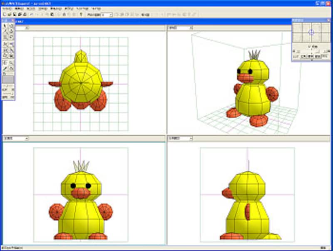Click the New document icon in toolbar

5,15
